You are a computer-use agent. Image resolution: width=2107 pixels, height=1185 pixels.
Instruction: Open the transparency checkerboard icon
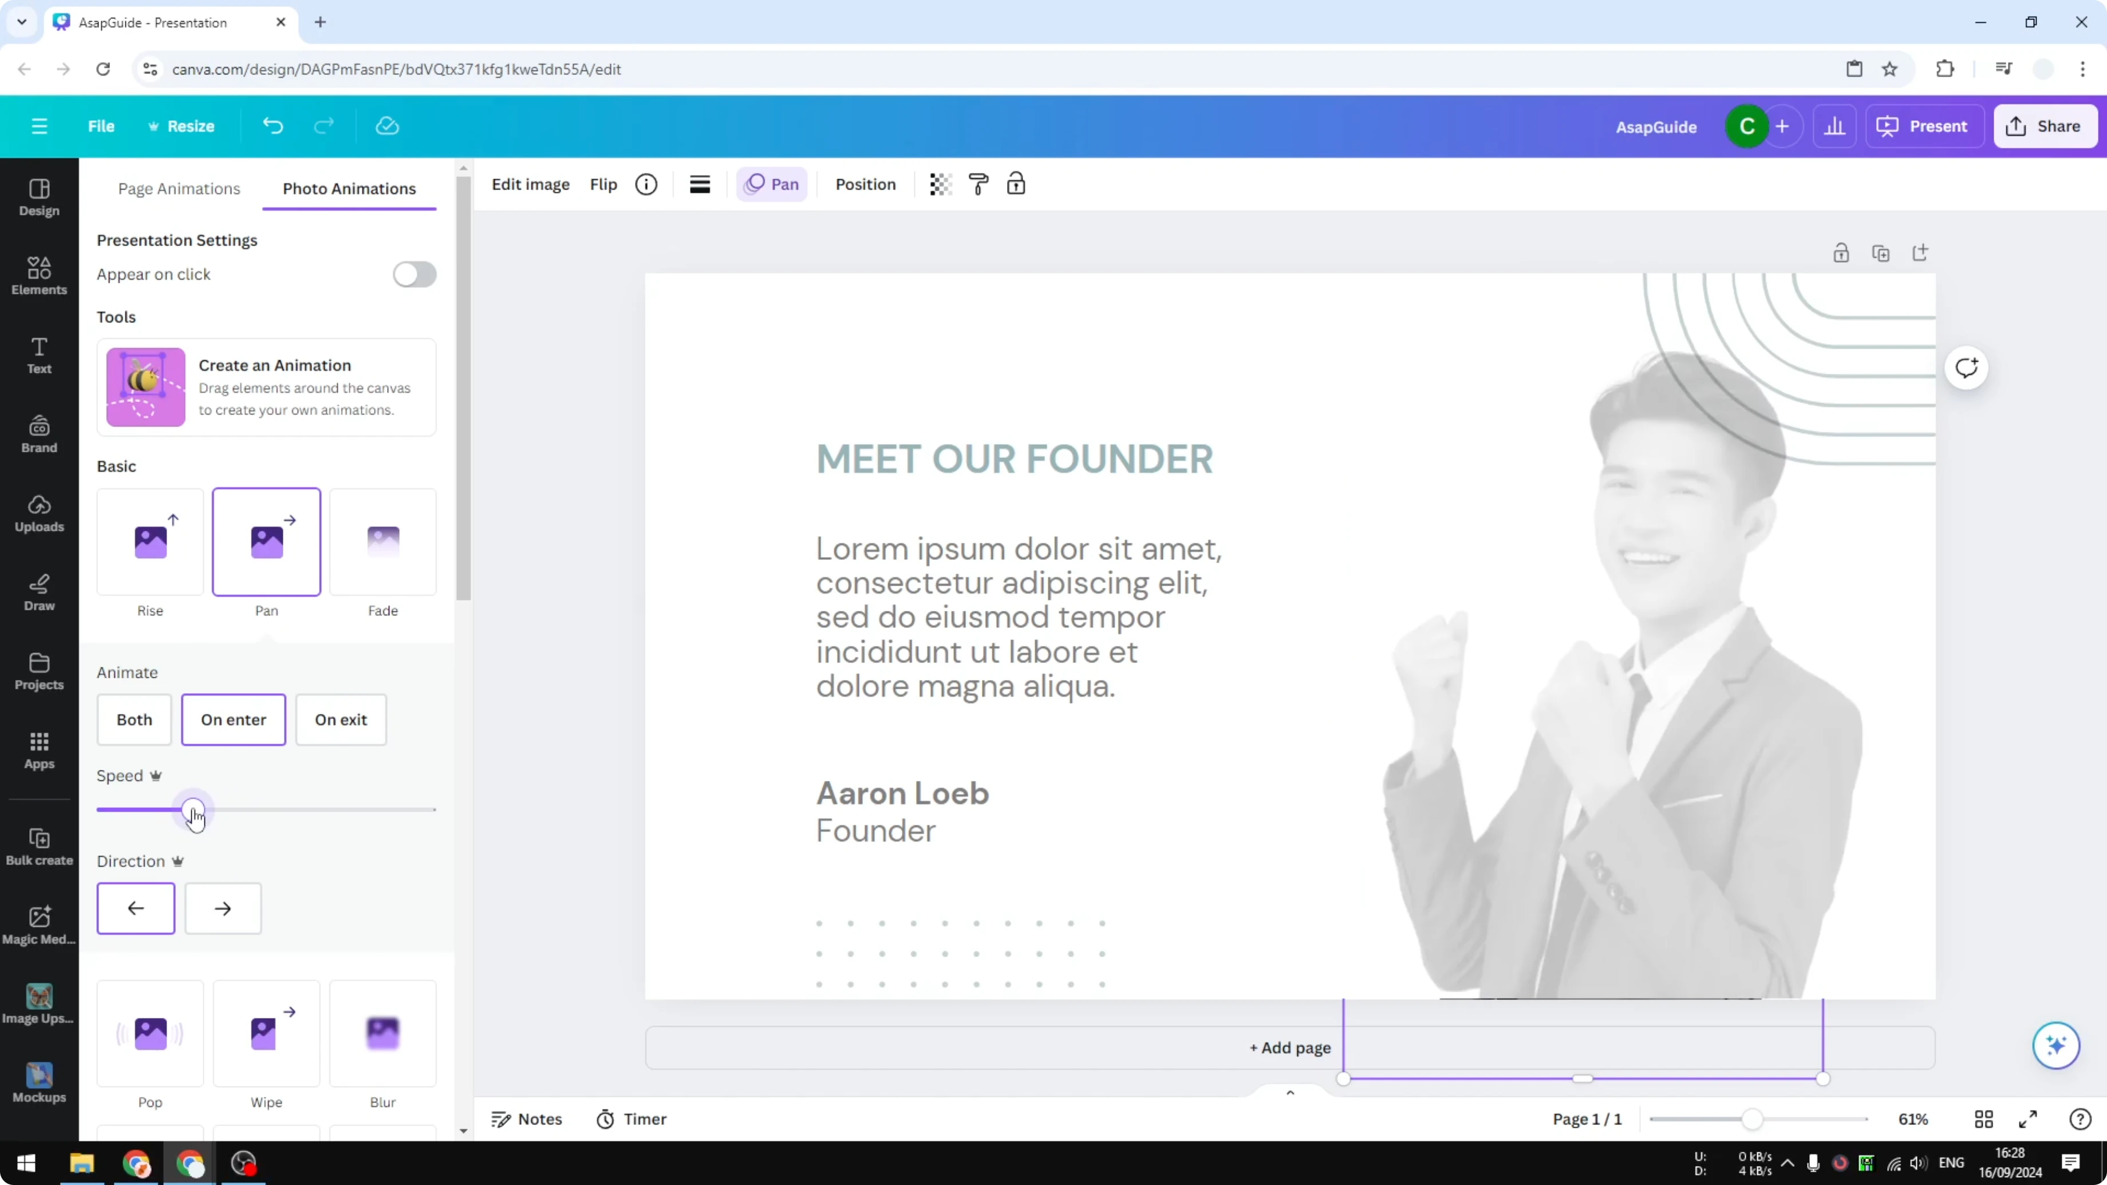tap(941, 184)
